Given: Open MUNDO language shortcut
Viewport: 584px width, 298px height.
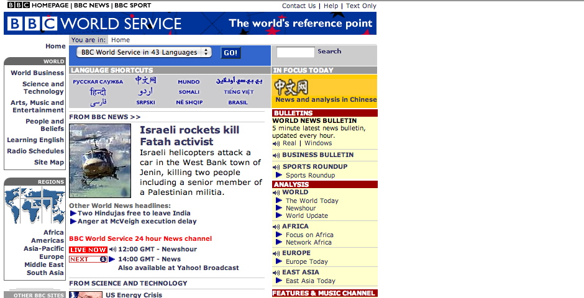Looking at the screenshot, I should pyautogui.click(x=188, y=82).
